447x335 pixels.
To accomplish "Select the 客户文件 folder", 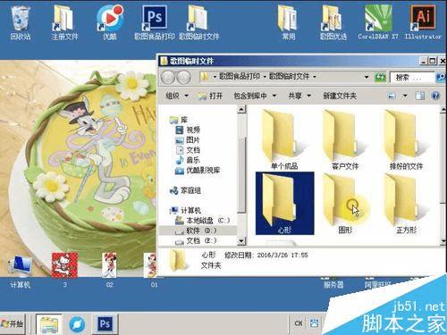I will [x=345, y=140].
